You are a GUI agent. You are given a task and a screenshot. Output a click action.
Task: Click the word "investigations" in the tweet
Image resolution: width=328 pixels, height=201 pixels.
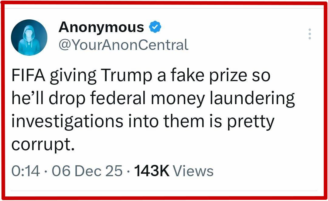click(x=67, y=121)
